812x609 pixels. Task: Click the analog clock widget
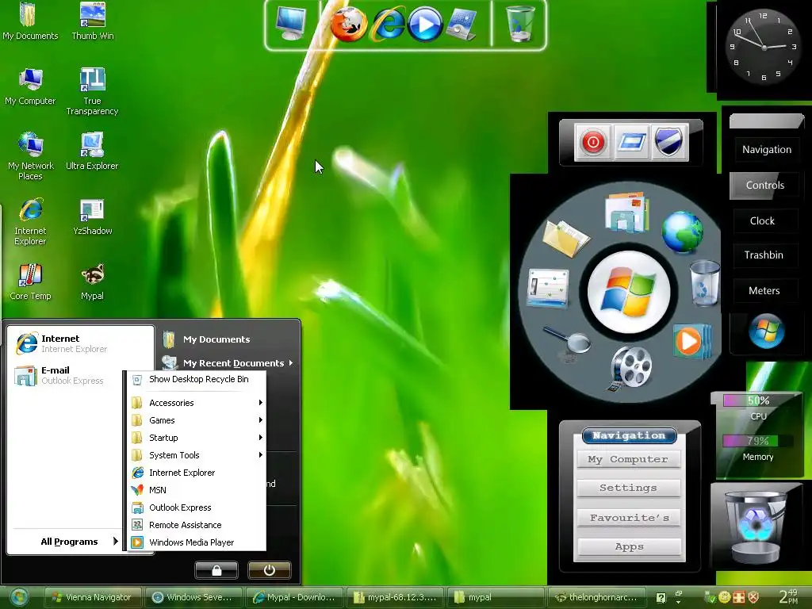(762, 47)
